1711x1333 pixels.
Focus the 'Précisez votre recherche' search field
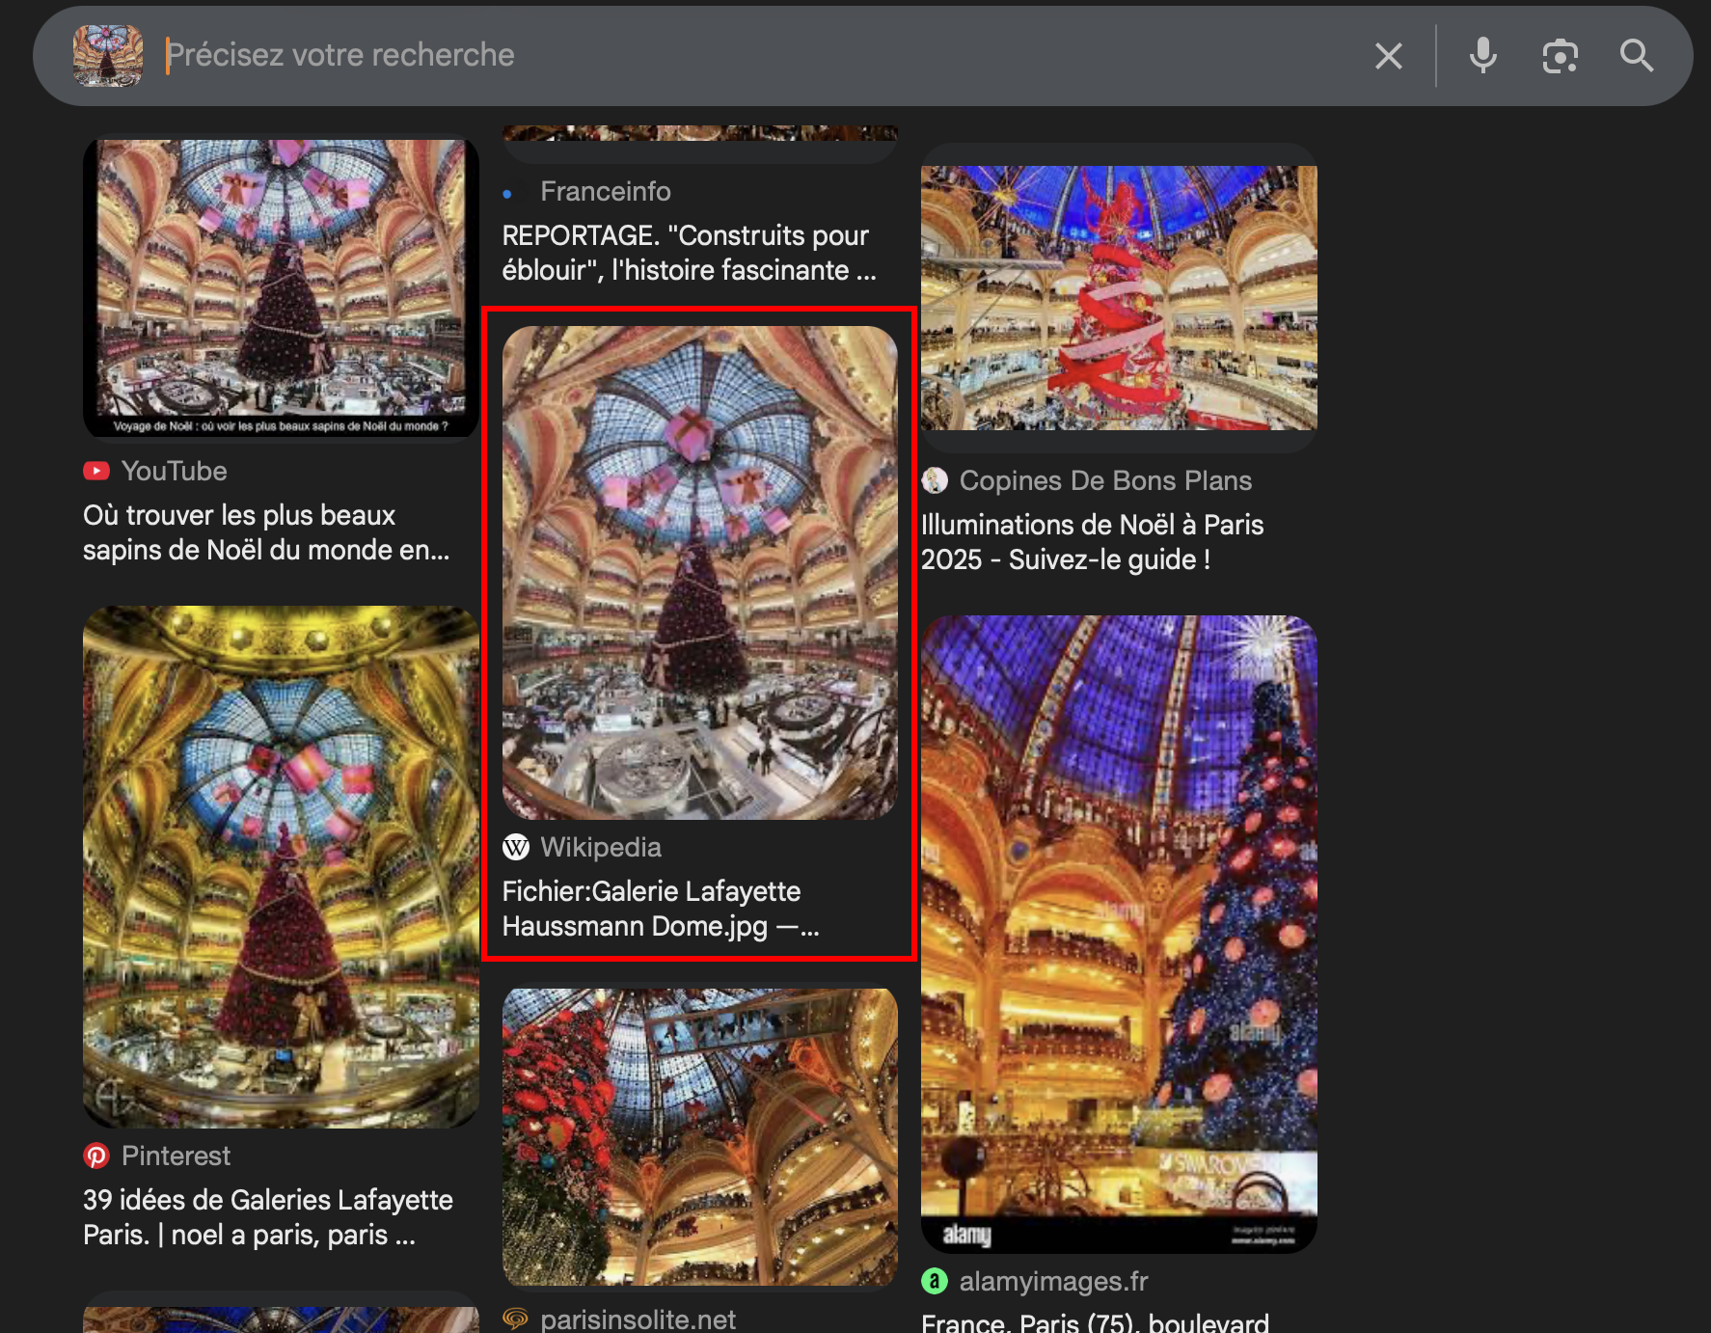pos(752,56)
